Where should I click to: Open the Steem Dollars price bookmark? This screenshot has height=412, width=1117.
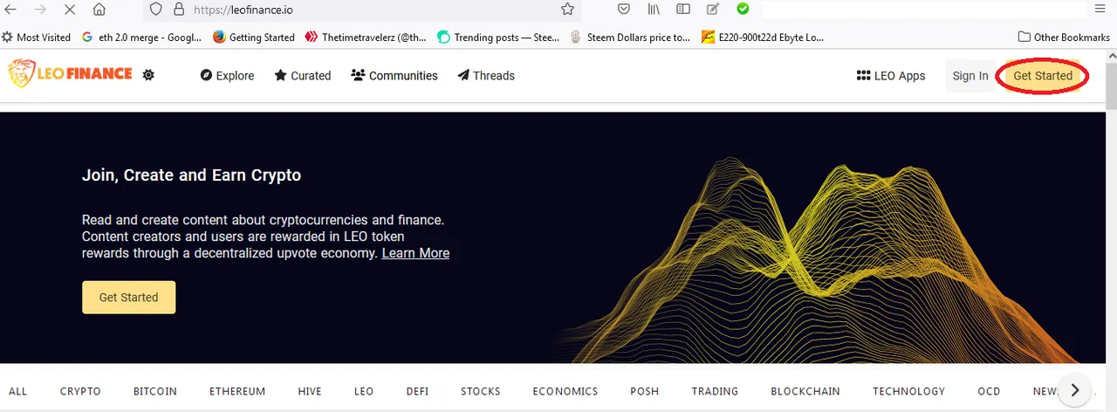[630, 37]
